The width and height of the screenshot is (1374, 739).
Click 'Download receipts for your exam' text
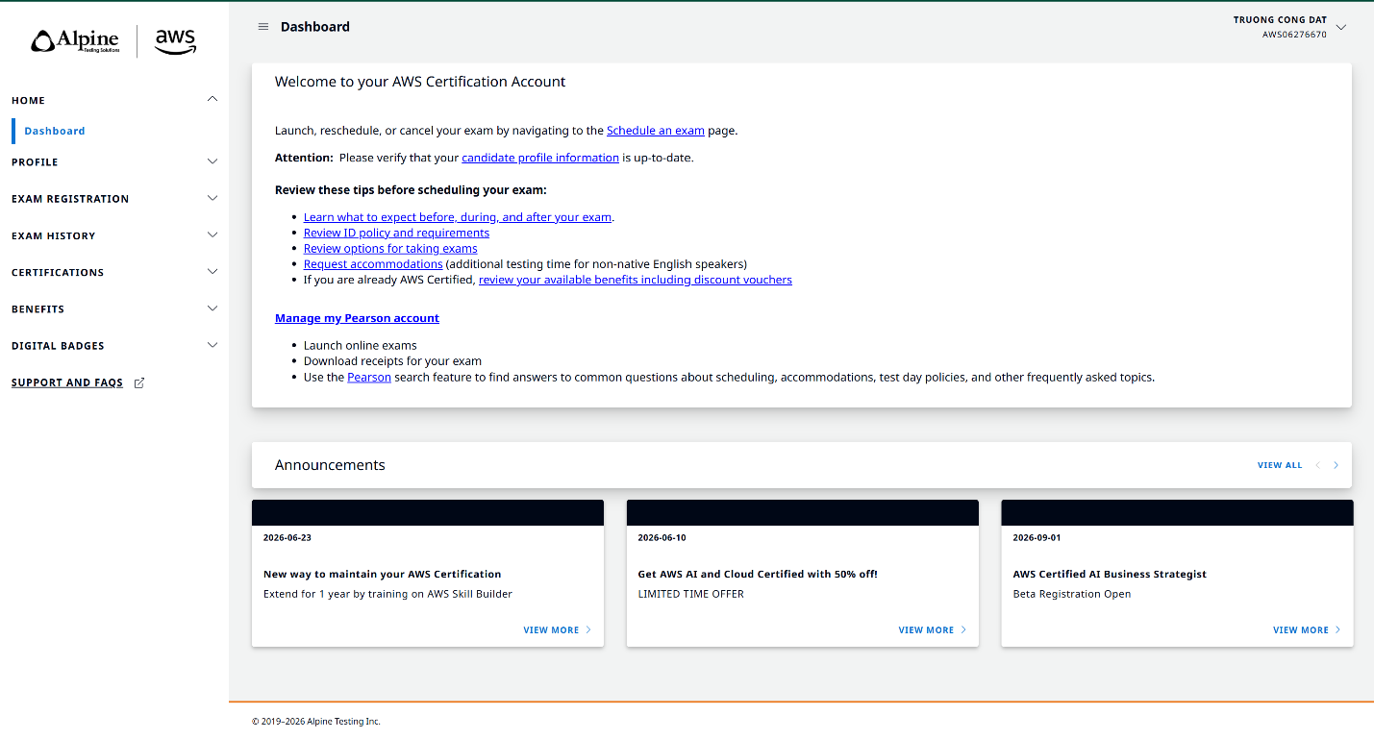392,361
